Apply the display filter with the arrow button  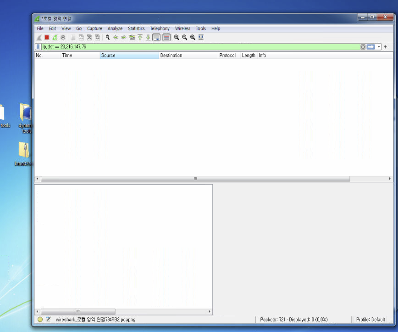pyautogui.click(x=371, y=47)
